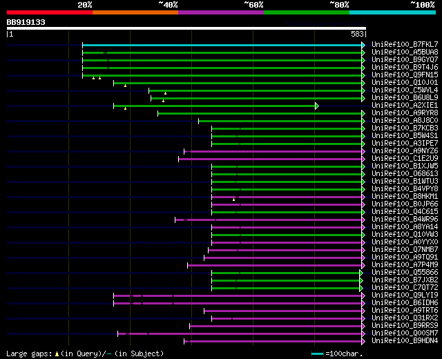Click the BB919133 query name
Screen dimensions: 442x359
[26, 22]
